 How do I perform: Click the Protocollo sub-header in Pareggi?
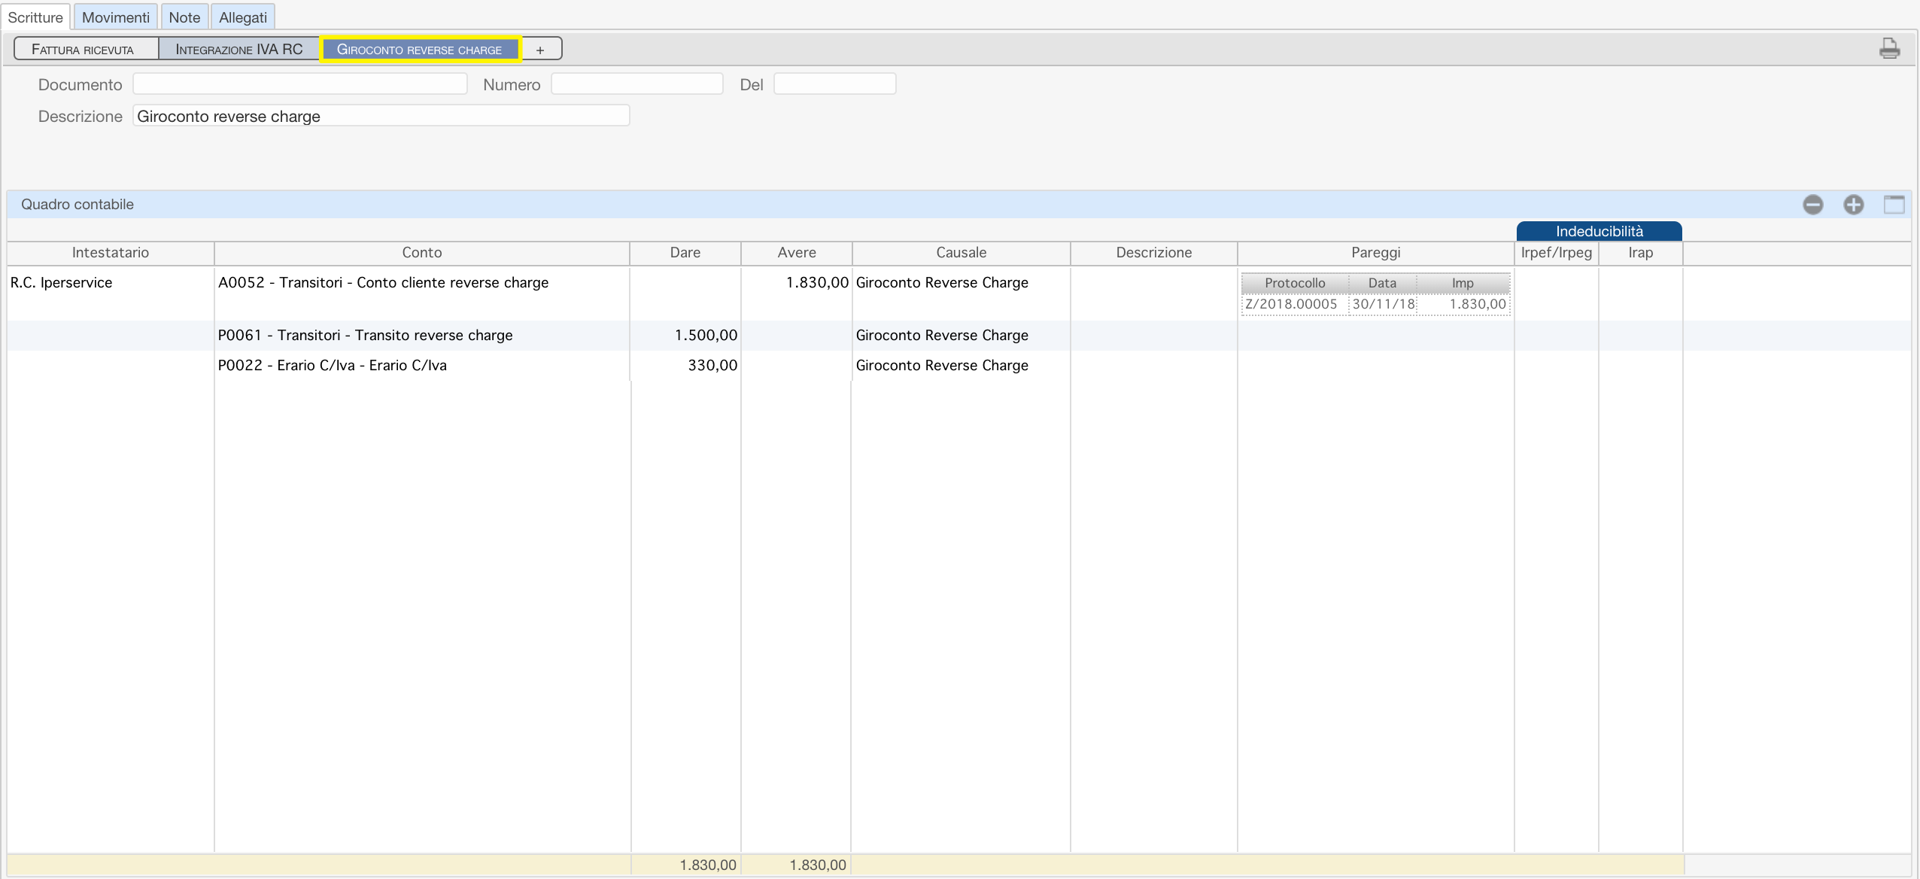(x=1295, y=283)
